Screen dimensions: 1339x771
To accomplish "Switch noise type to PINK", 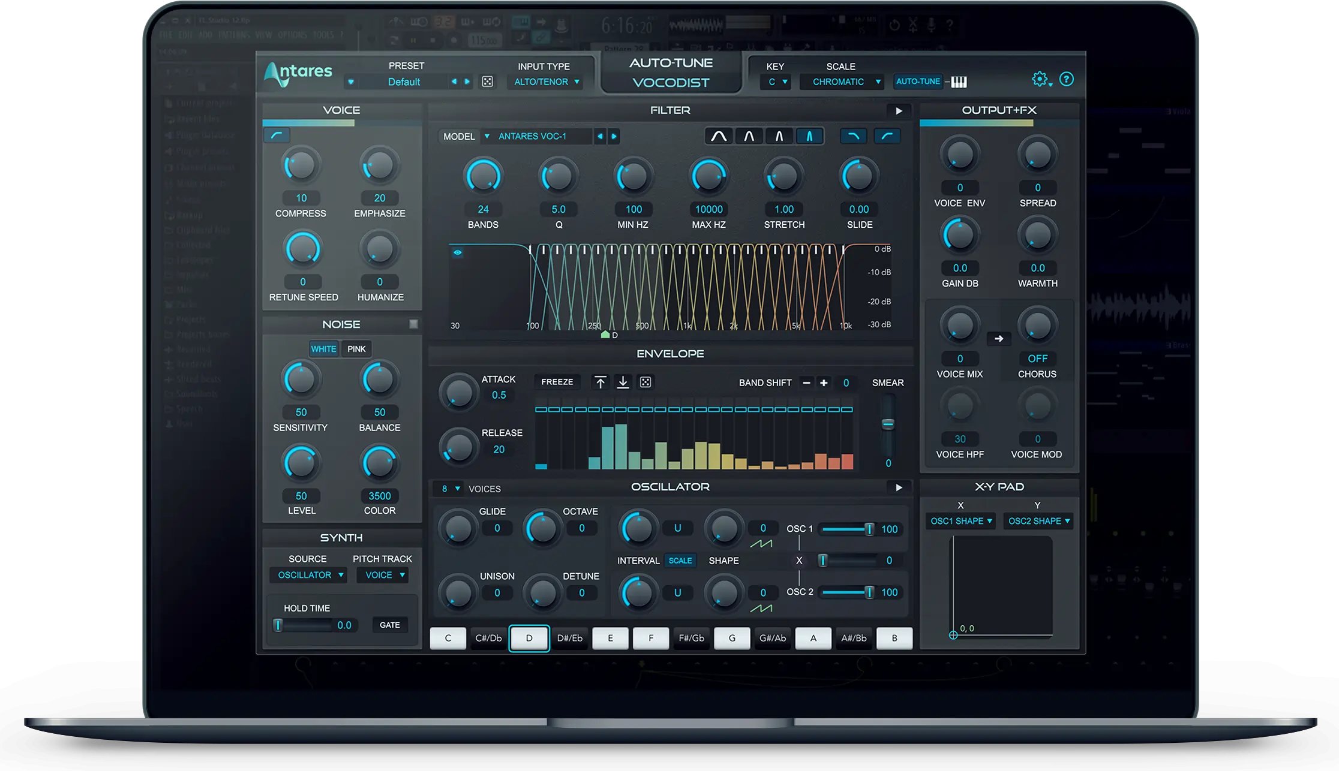I will (x=356, y=348).
